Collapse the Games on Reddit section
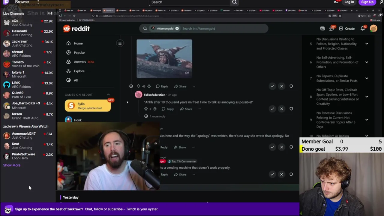 pos(108,94)
